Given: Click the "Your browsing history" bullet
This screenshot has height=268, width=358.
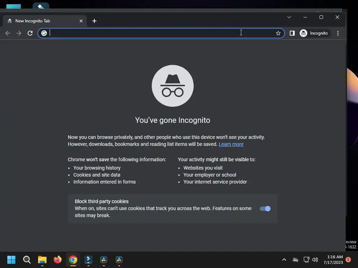Looking at the screenshot, I should click(97, 168).
